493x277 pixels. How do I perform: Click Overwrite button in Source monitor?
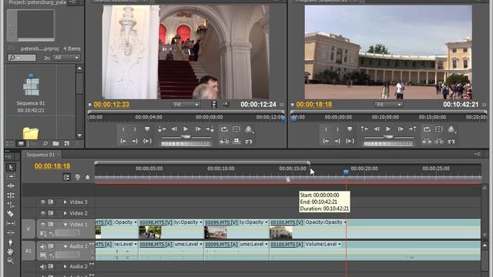236,141
